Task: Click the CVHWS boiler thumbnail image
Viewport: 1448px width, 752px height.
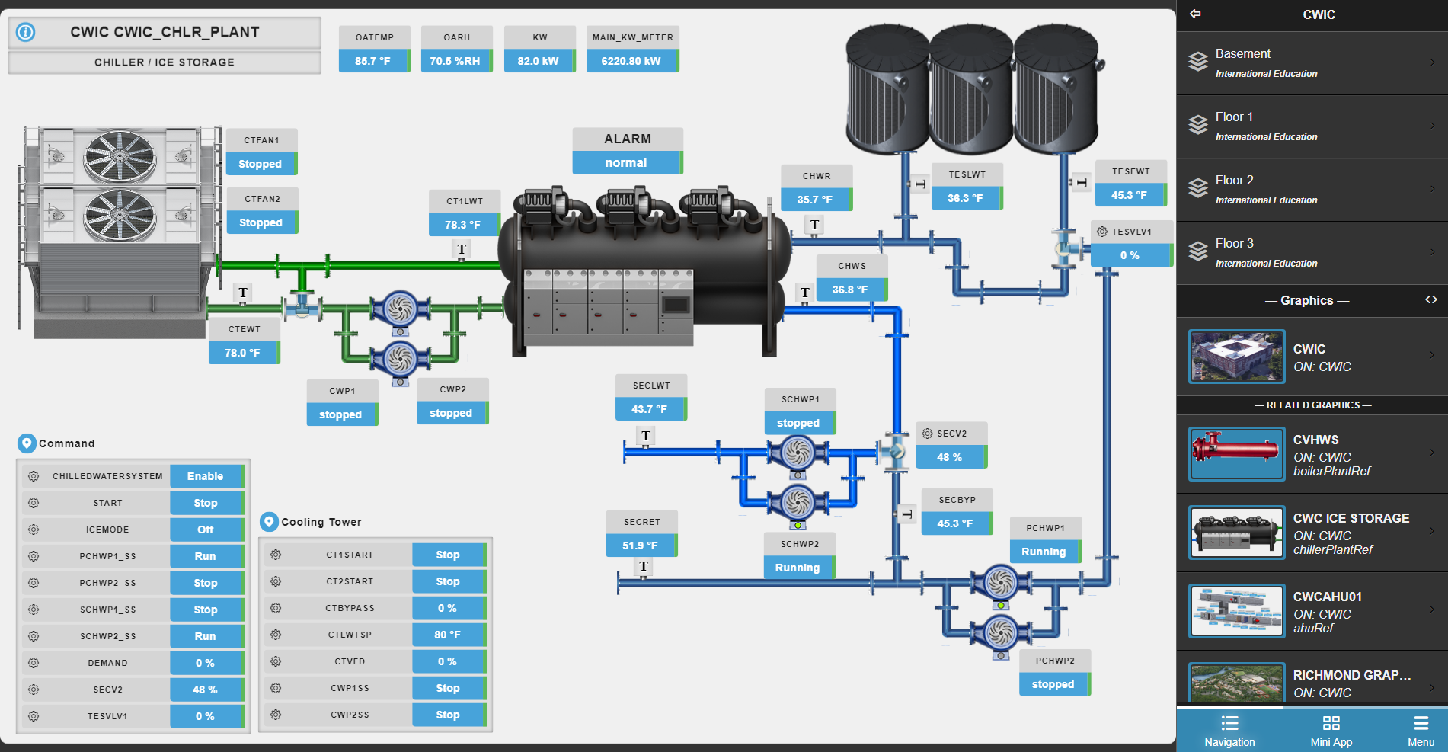Action: pyautogui.click(x=1236, y=453)
